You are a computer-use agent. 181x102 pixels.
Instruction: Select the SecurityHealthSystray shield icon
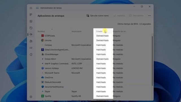pos(42,87)
